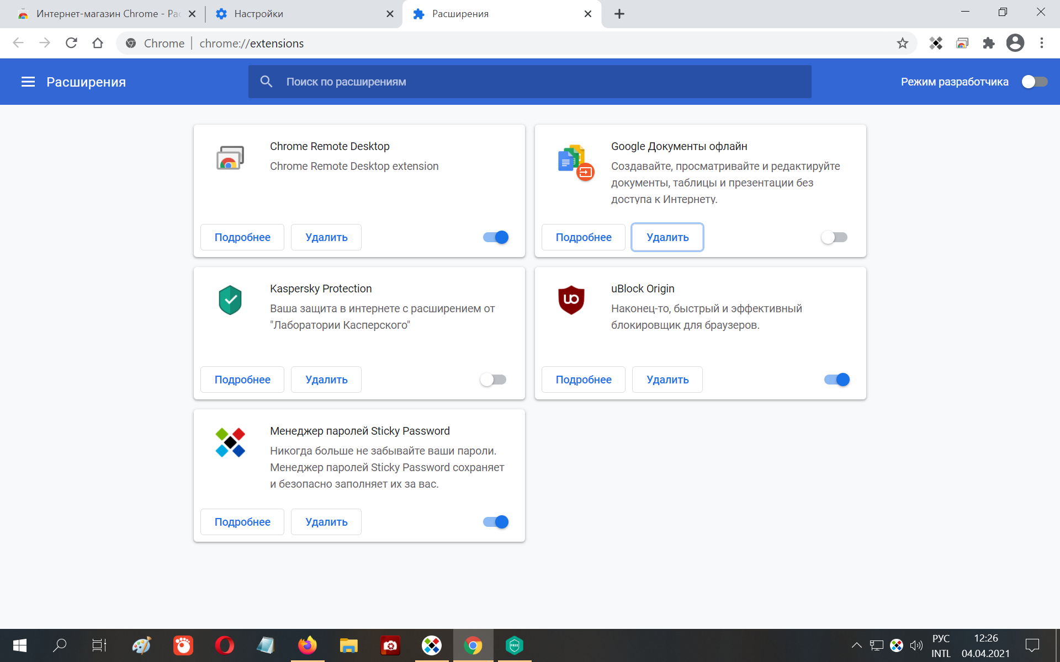Bookmark this page with the star
Image resolution: width=1060 pixels, height=662 pixels.
(903, 43)
